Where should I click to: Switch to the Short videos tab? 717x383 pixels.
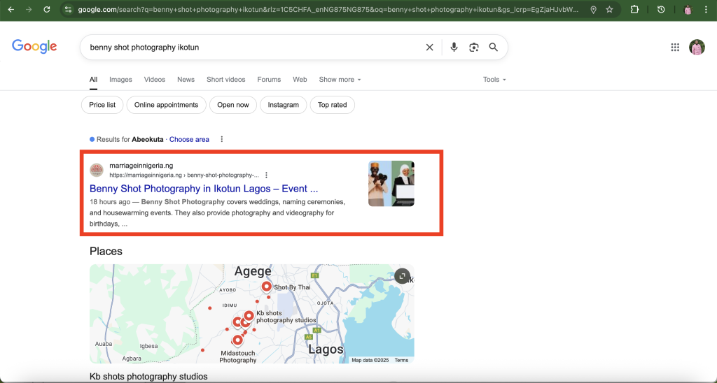226,80
